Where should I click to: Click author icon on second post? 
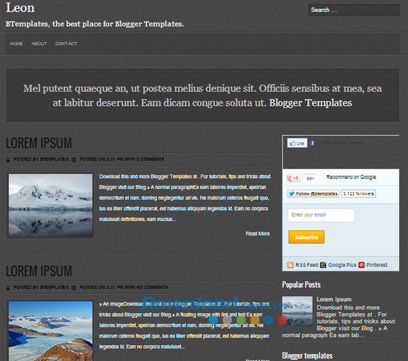pyautogui.click(x=8, y=288)
